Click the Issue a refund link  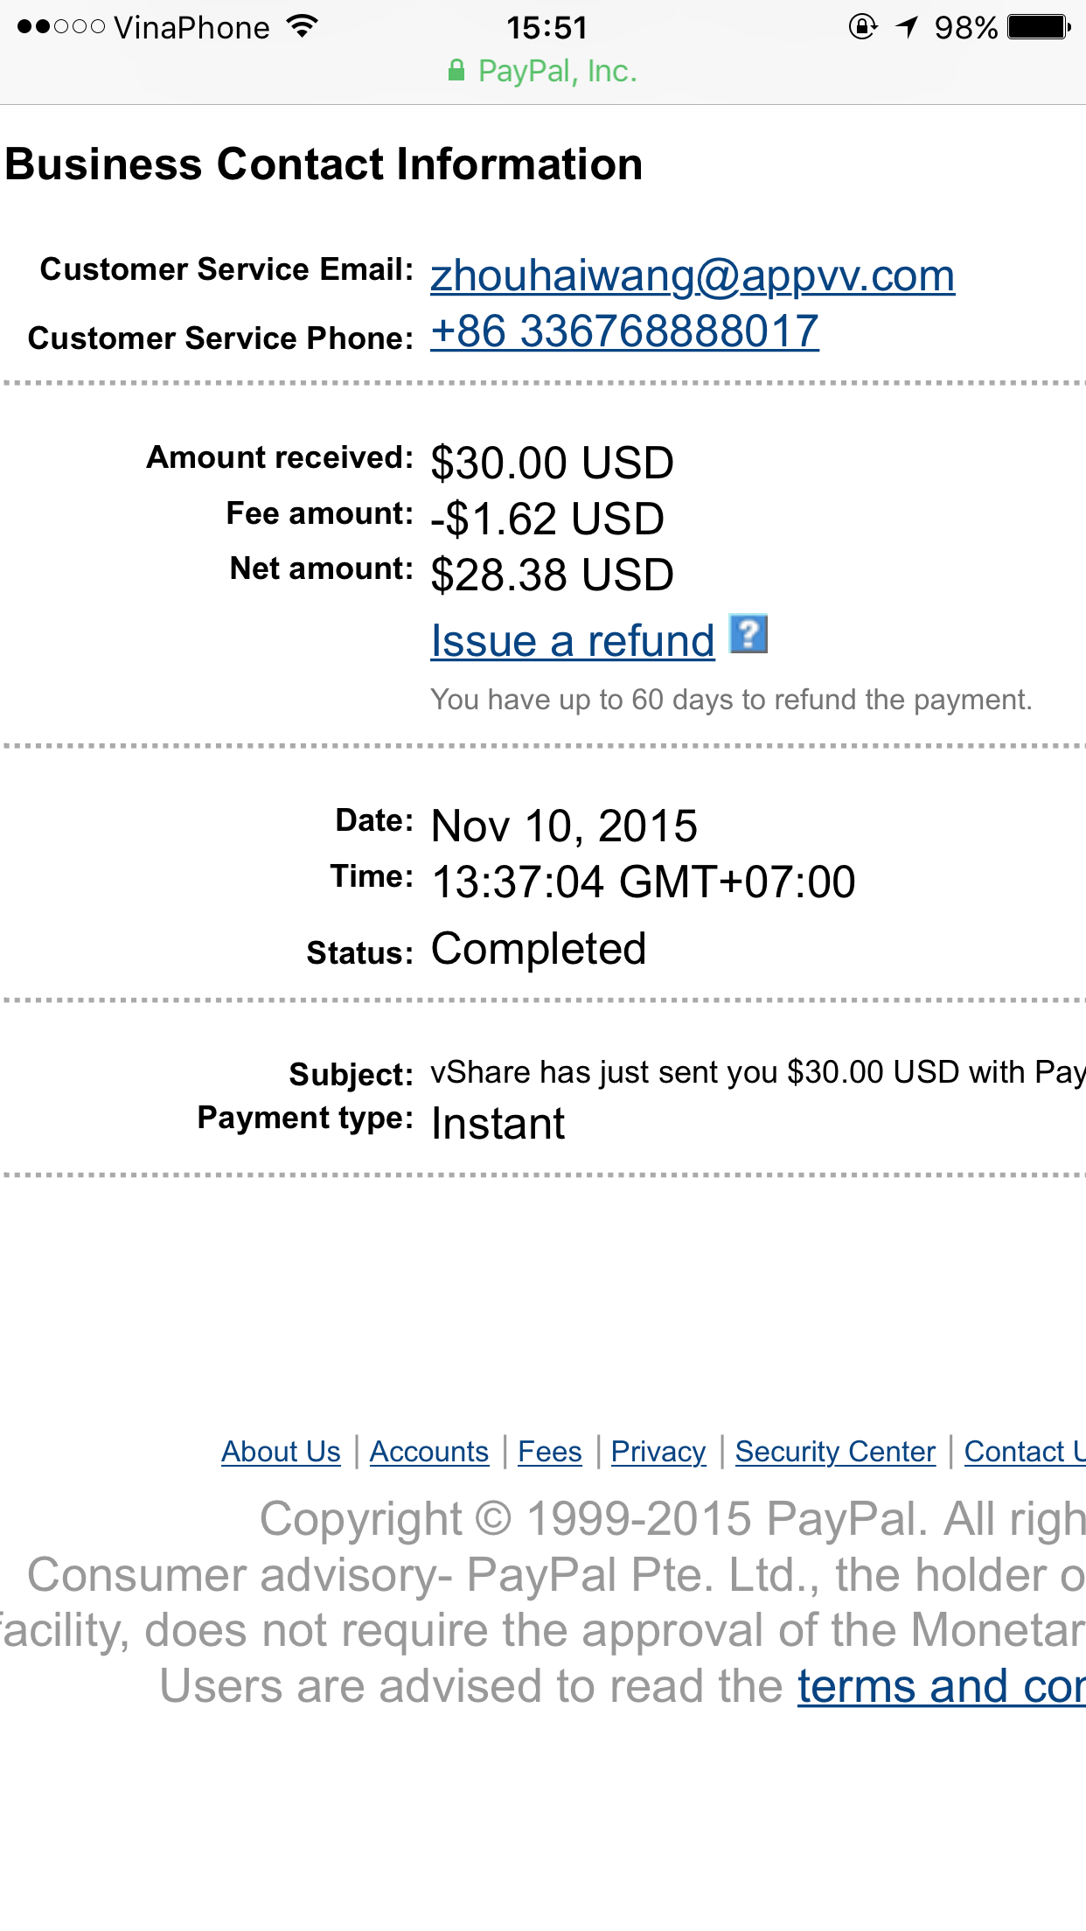click(x=573, y=641)
